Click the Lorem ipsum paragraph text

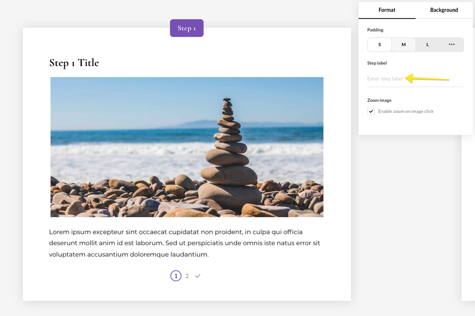tap(184, 243)
